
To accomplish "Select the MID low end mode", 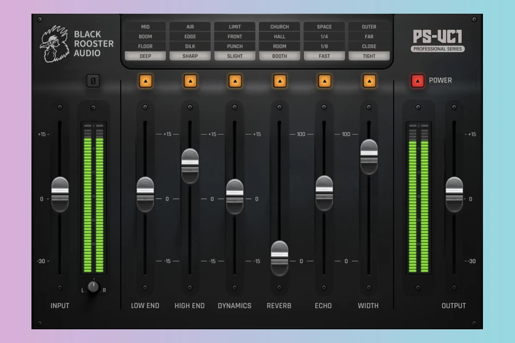I will [145, 27].
